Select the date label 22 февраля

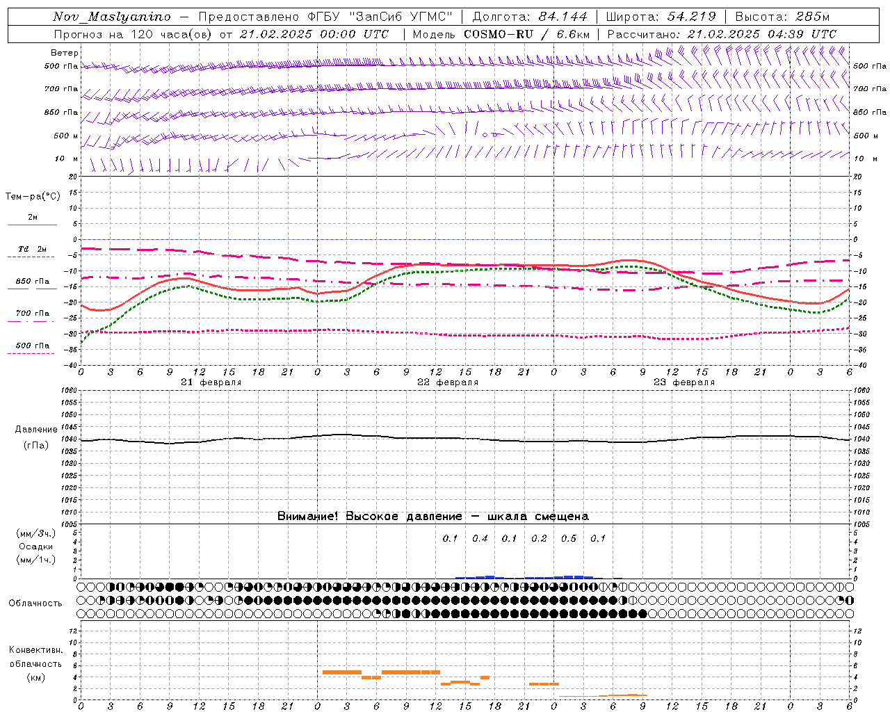(x=448, y=382)
